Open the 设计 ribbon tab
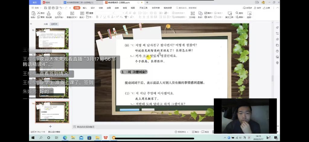309x142 pixels. [93, 8]
